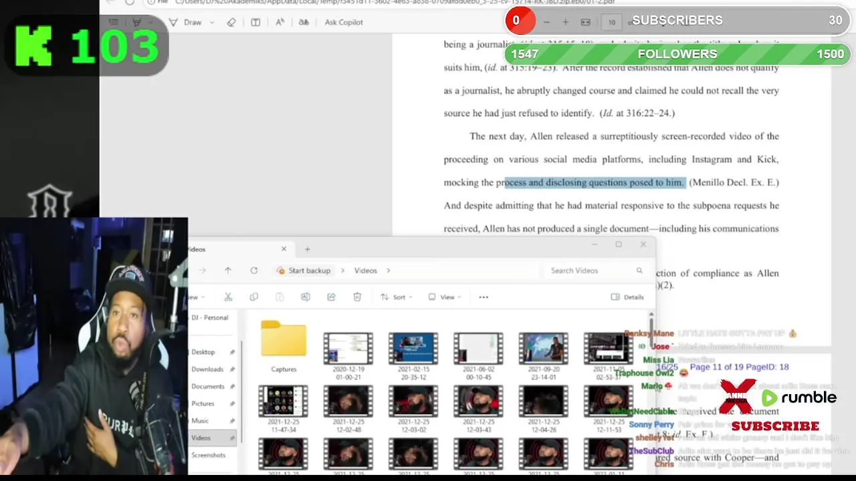Expand the chevron after Videos breadcrumb
The width and height of the screenshot is (856, 481).
click(x=389, y=271)
